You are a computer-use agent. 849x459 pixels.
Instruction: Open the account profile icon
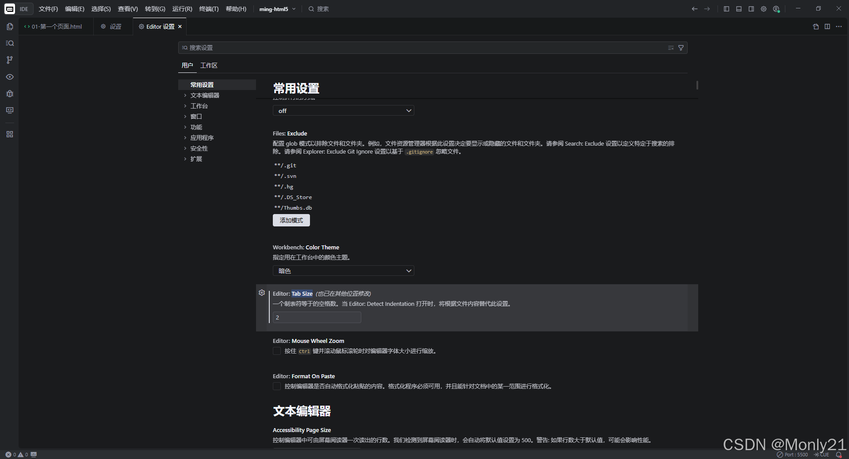pos(776,9)
